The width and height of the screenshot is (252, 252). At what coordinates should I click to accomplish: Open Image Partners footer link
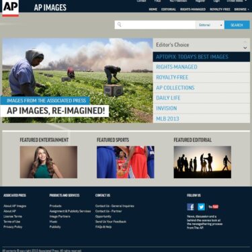[x=60, y=216]
